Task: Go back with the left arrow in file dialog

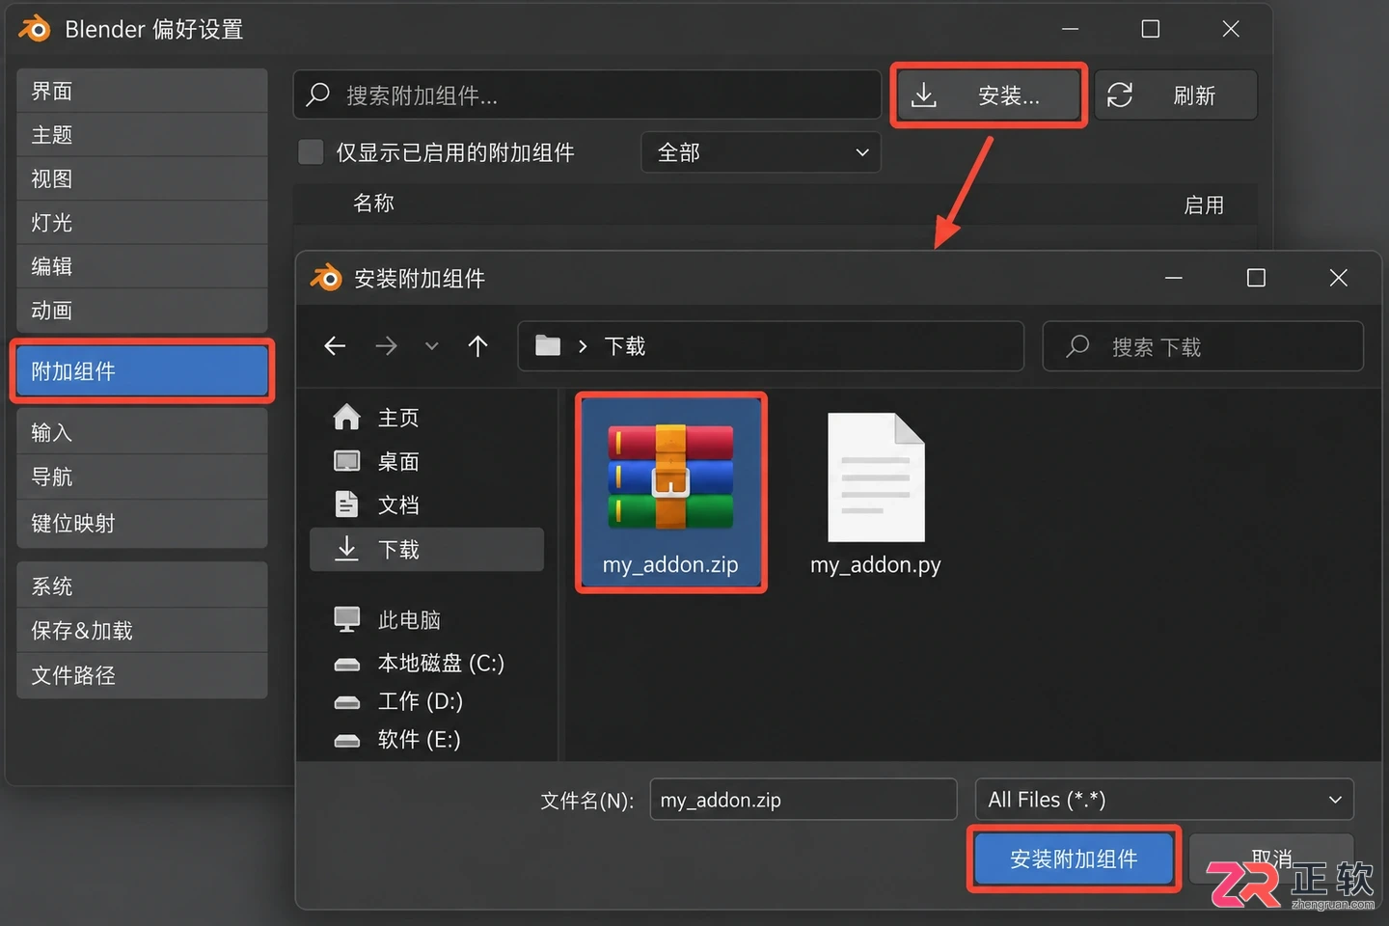Action: coord(335,345)
